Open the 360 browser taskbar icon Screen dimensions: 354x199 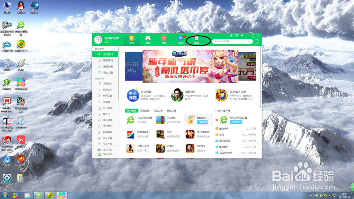(x=39, y=195)
